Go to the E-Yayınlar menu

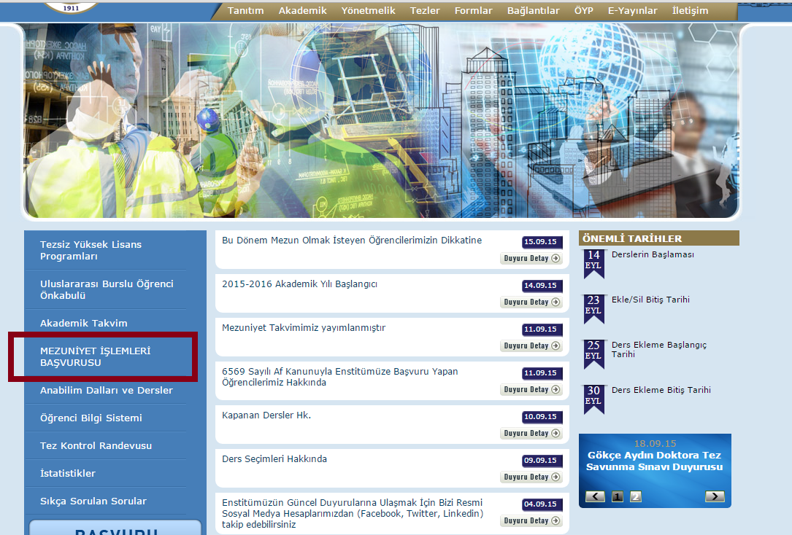pyautogui.click(x=632, y=11)
